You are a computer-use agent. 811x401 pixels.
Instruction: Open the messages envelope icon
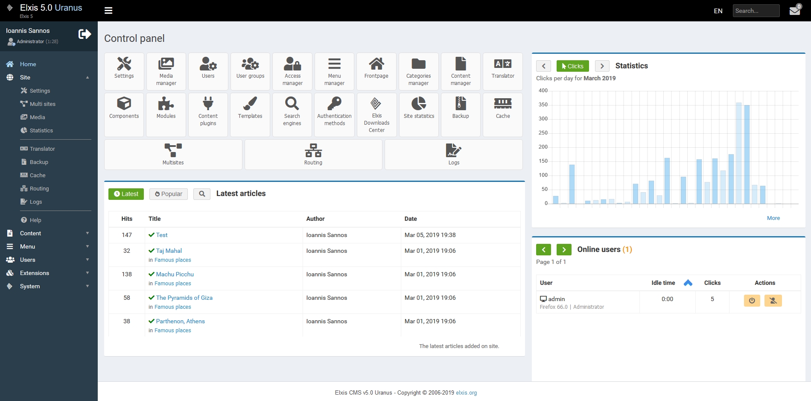(x=795, y=11)
